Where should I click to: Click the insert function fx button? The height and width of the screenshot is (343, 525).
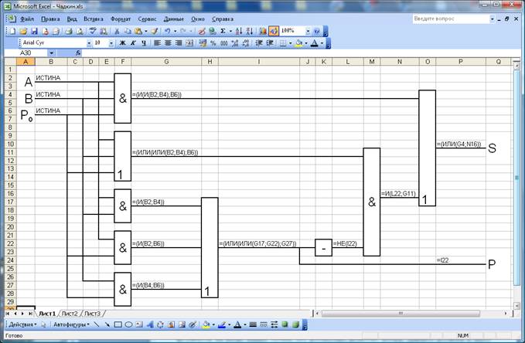(x=77, y=53)
